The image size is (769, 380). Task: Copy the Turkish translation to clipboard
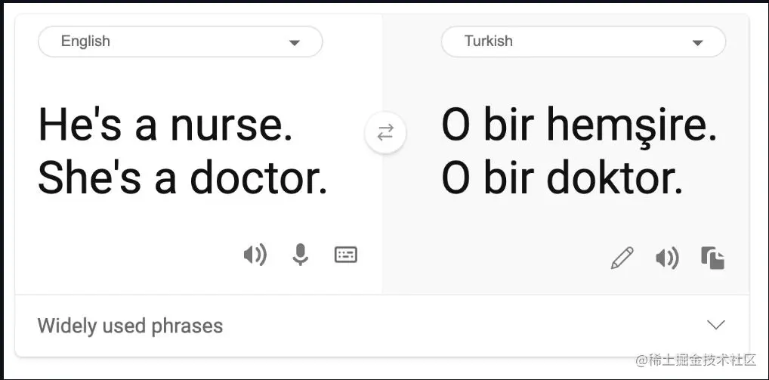pos(712,258)
